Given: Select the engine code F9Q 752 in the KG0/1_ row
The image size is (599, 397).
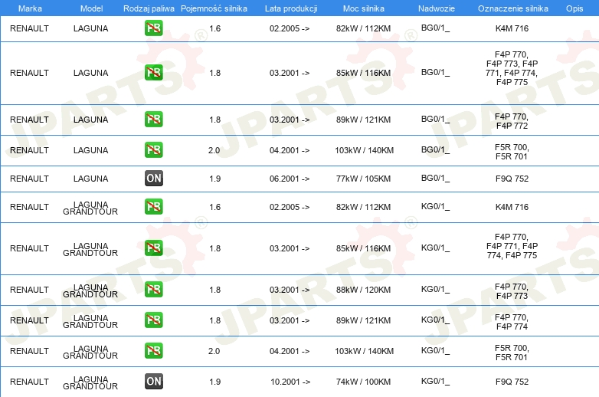Looking at the screenshot, I should pyautogui.click(x=512, y=382).
